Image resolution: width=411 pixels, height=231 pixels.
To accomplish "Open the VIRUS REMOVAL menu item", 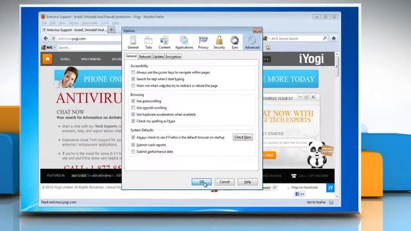I will click(x=91, y=59).
